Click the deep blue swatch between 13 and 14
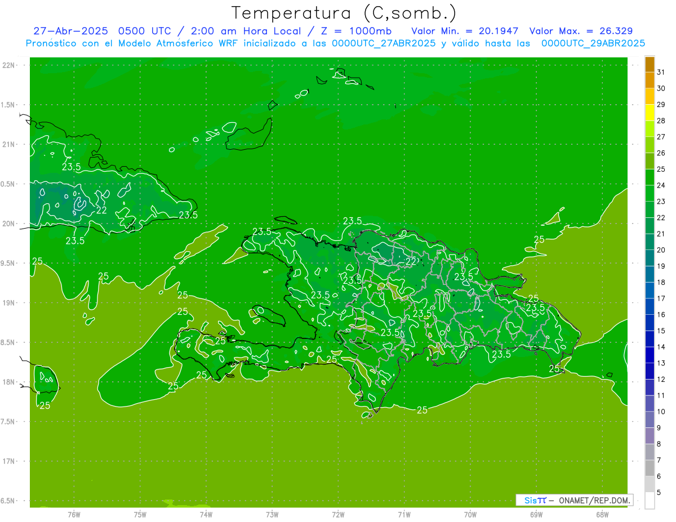The width and height of the screenshot is (676, 522). coord(650,355)
